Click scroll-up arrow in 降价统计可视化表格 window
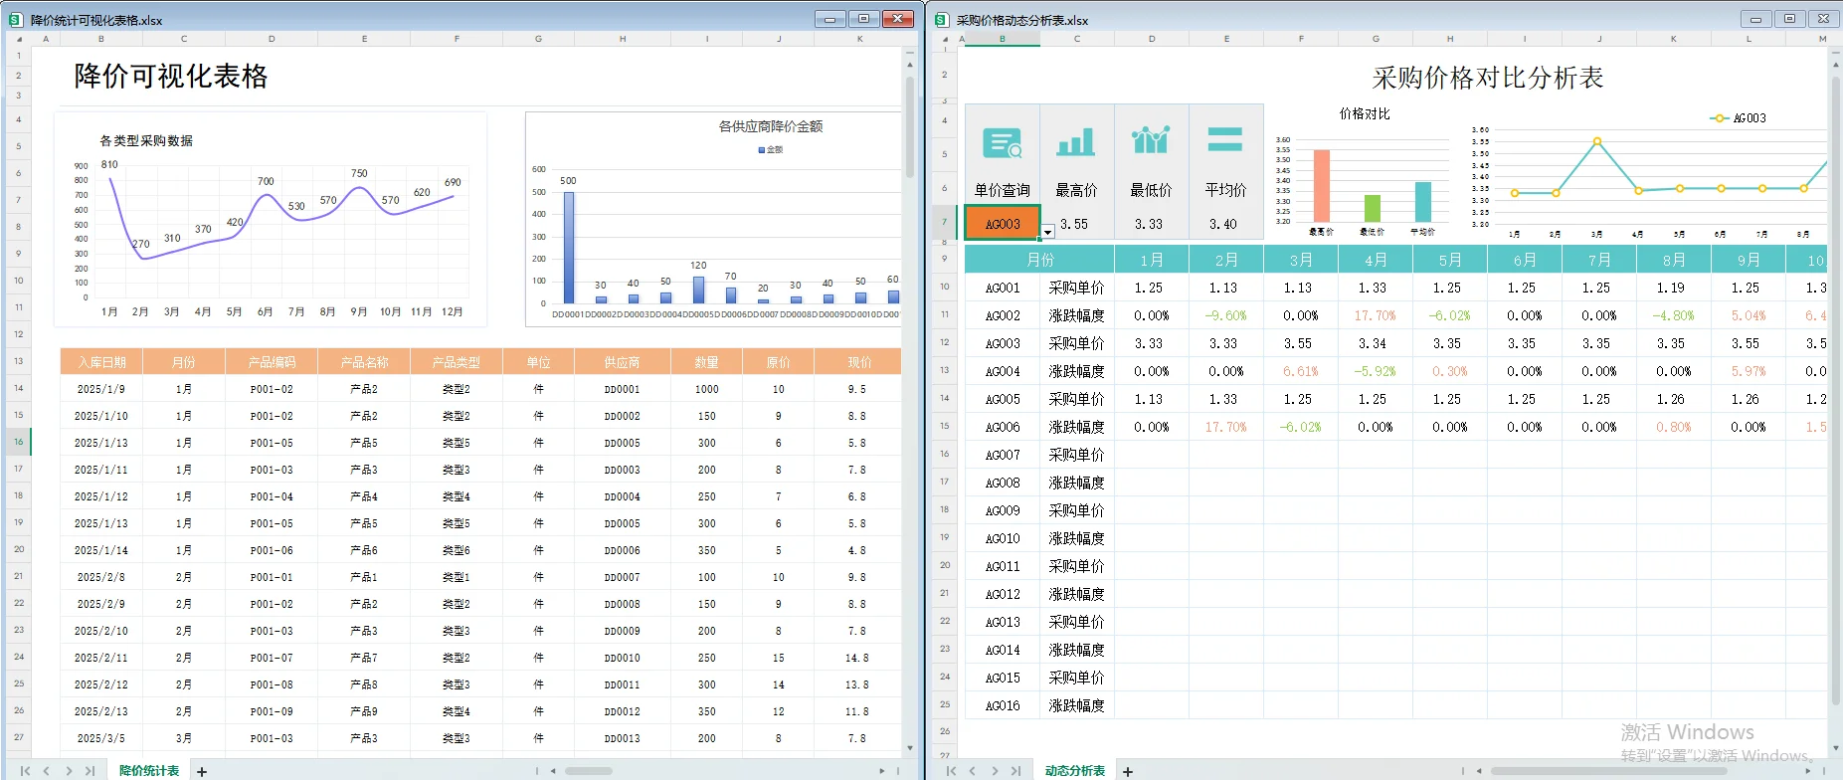Screen dimensions: 1843x780 point(910,64)
